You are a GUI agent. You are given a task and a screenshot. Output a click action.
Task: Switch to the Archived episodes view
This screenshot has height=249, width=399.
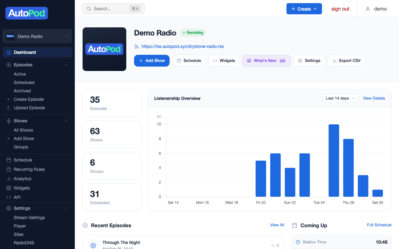click(22, 91)
